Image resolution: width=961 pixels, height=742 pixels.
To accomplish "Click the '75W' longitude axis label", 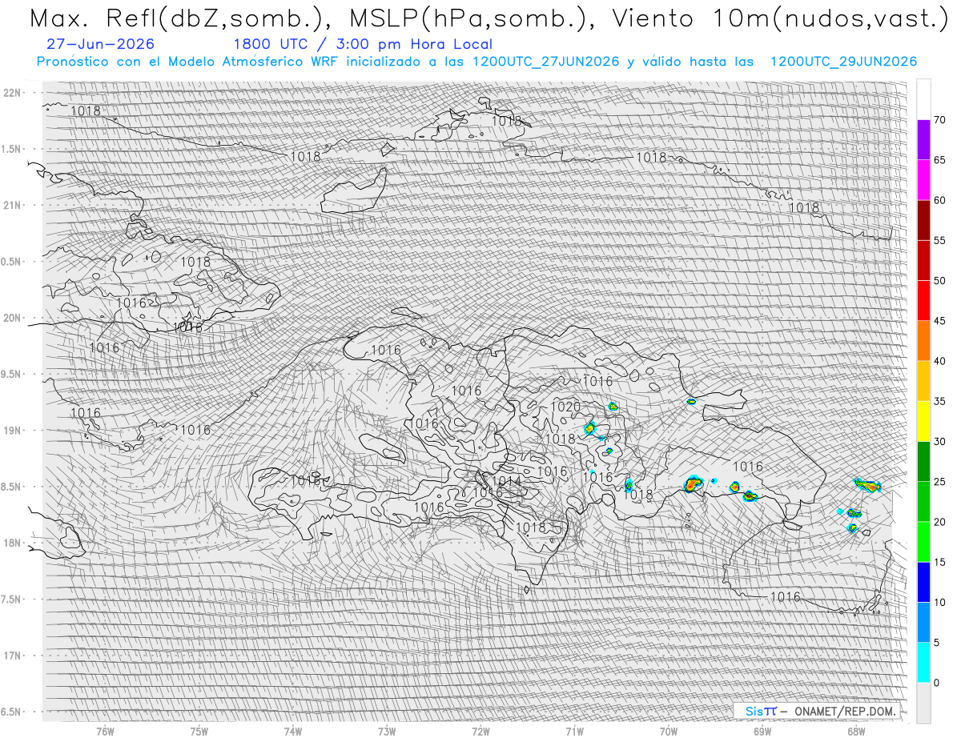I will pyautogui.click(x=199, y=731).
